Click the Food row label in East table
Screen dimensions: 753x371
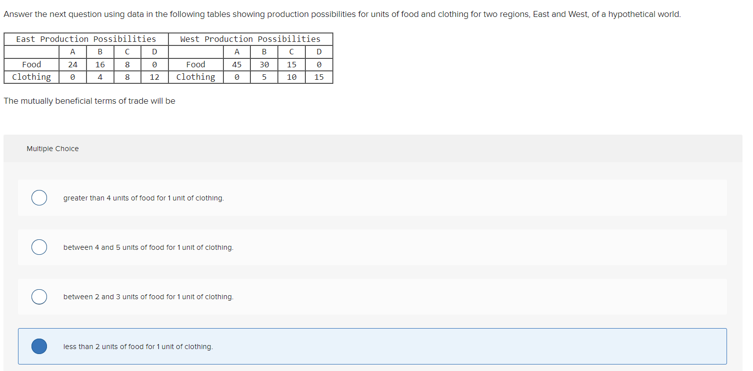click(31, 64)
